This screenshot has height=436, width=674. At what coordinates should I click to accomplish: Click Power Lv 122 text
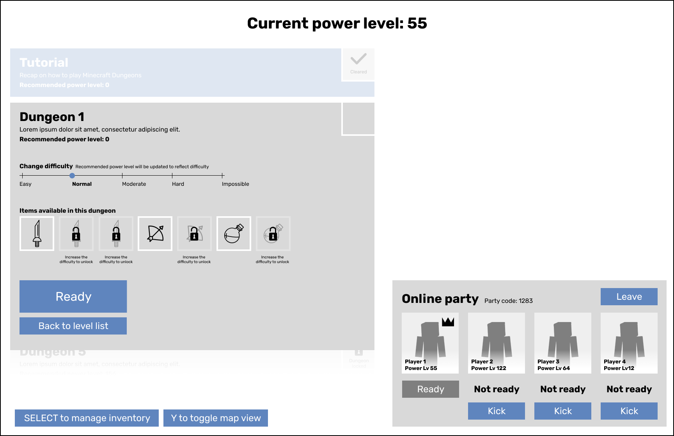pyautogui.click(x=489, y=368)
